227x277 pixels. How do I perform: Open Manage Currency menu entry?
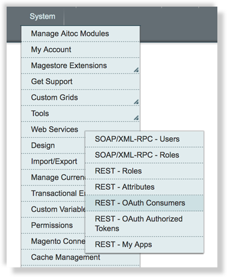coord(53,178)
